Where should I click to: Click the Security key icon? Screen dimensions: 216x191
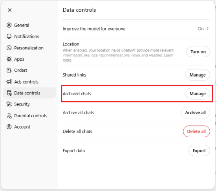tap(9, 104)
